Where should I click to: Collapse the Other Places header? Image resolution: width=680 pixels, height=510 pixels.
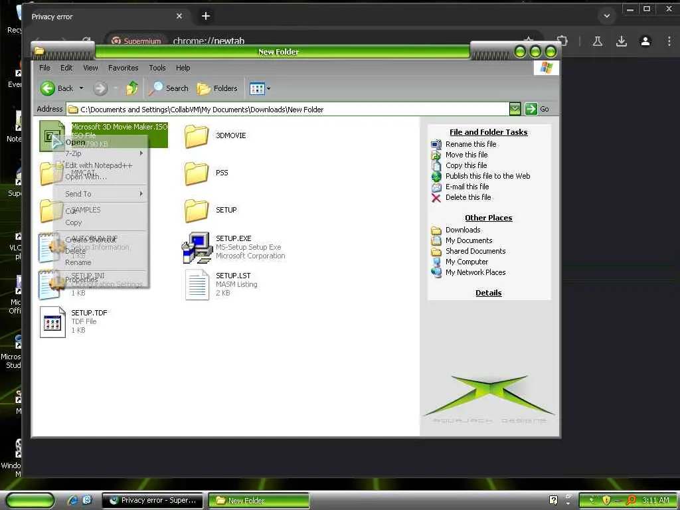488,218
